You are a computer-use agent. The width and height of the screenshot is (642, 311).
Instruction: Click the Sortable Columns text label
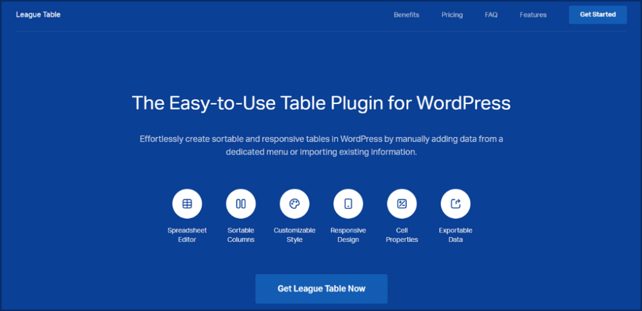(x=241, y=235)
